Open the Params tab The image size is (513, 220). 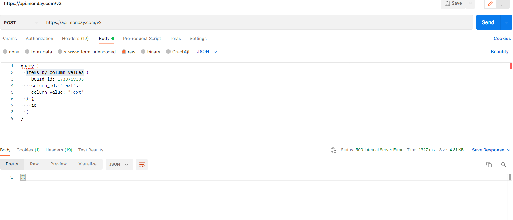coord(9,39)
